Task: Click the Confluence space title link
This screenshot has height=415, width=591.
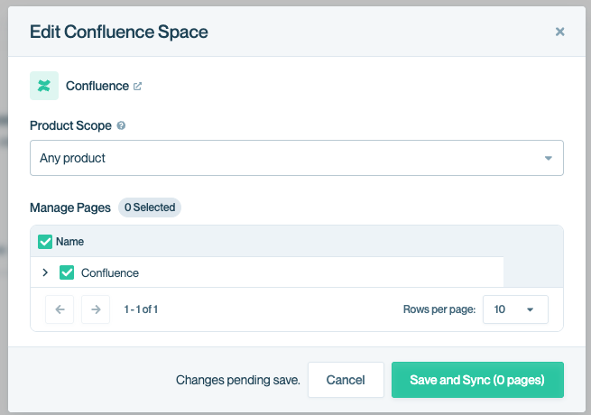Action: [x=97, y=86]
